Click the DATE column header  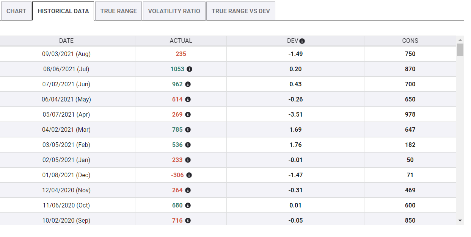click(x=66, y=41)
